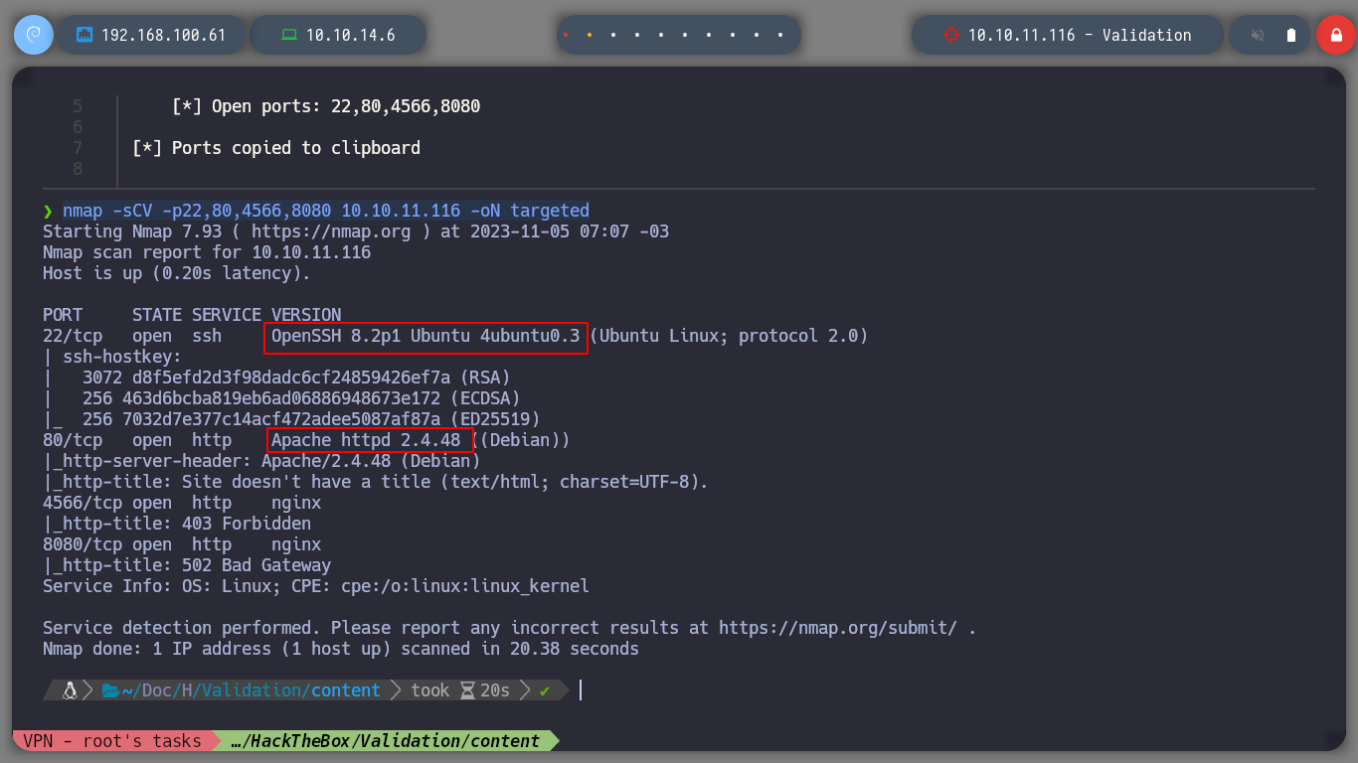Click the "ssh-hostkey:" line
The image size is (1358, 763).
[x=112, y=357]
